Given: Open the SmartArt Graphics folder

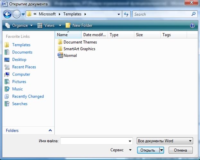Looking at the screenshot, I should (x=76, y=49).
